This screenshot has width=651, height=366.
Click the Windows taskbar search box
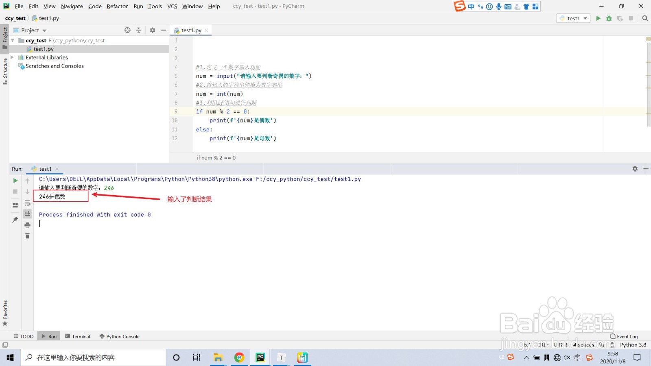[94, 357]
